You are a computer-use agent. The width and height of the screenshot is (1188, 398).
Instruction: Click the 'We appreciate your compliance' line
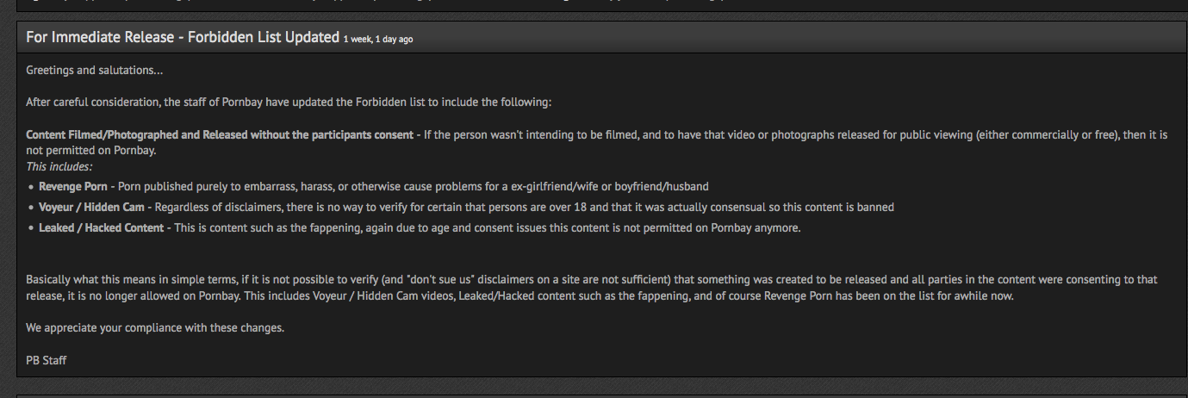coord(155,327)
